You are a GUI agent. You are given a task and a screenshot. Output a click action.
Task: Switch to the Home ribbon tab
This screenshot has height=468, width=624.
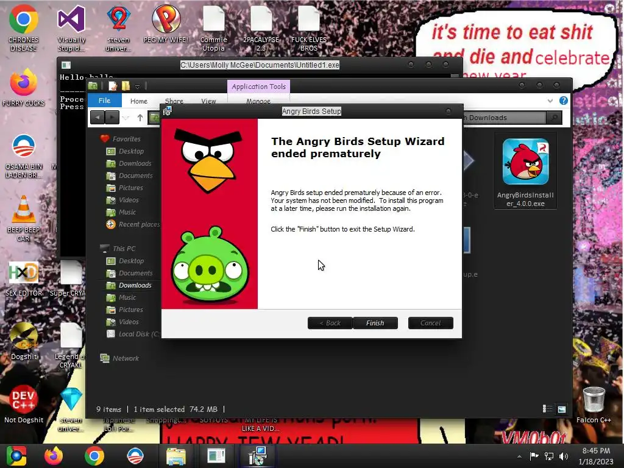click(139, 101)
